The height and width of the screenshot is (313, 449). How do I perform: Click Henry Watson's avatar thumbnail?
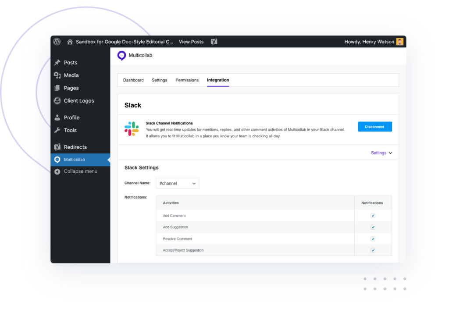pyautogui.click(x=400, y=42)
